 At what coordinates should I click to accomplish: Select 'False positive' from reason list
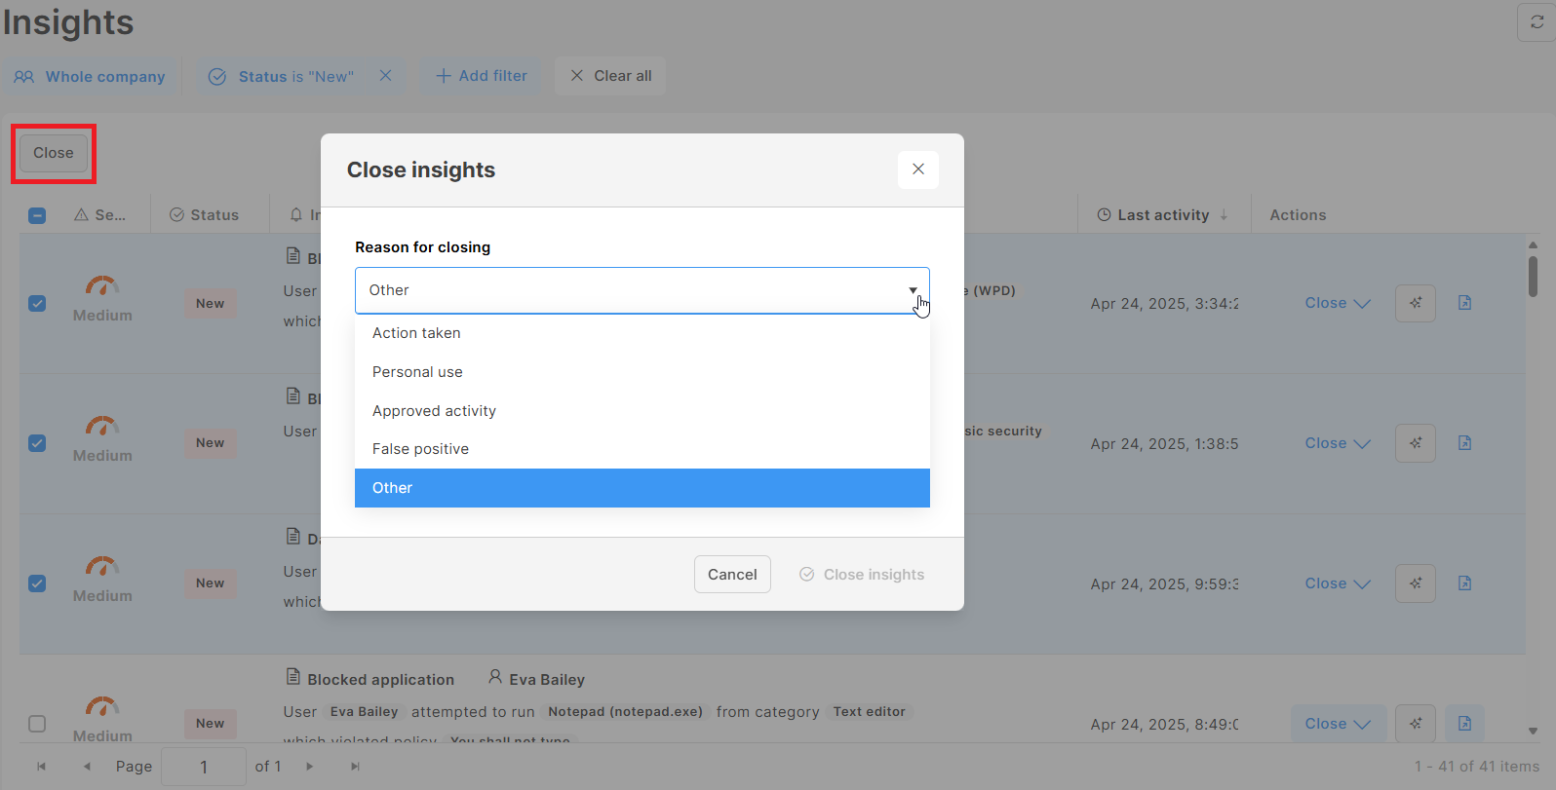(420, 449)
